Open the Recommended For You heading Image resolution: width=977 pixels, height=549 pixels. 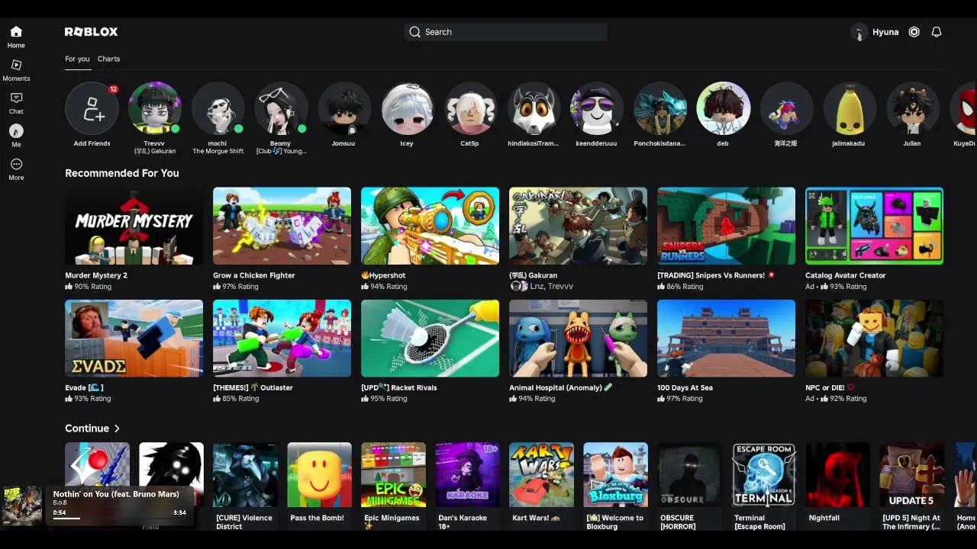click(122, 173)
